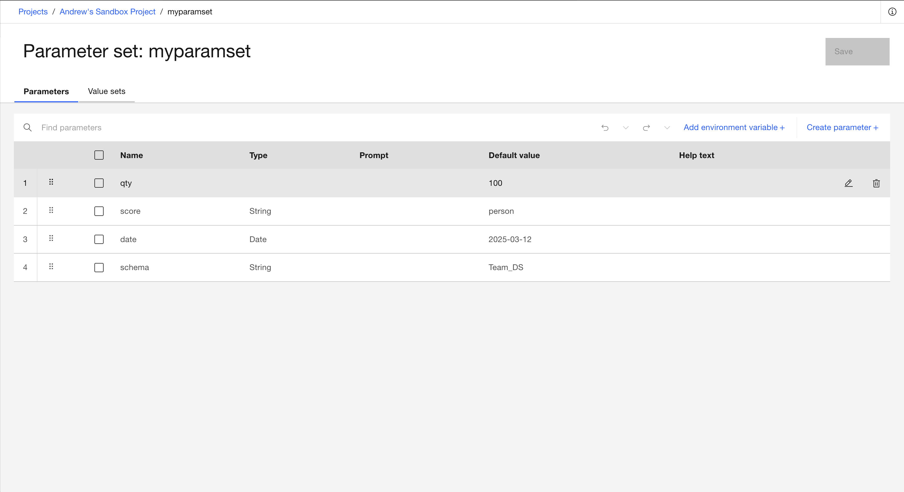Grab drag handle on score row
This screenshot has width=904, height=492.
tap(51, 210)
